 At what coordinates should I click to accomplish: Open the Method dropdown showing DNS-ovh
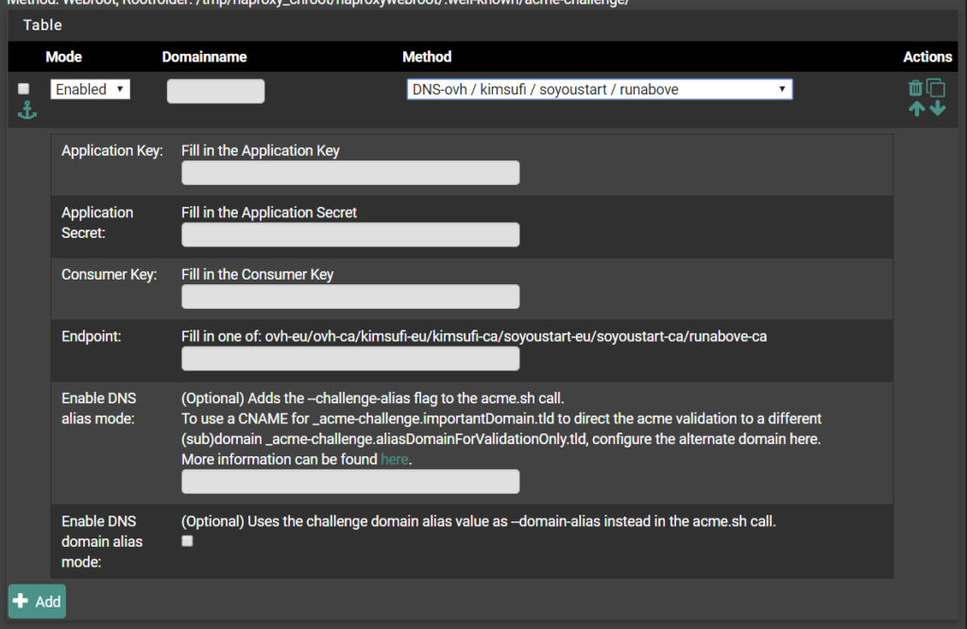click(600, 90)
